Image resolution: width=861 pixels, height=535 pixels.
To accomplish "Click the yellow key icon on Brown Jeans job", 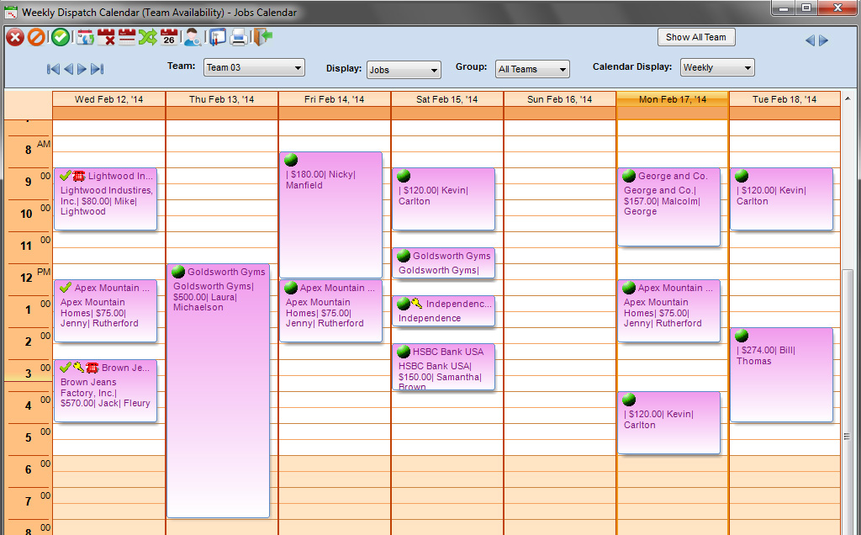I will coord(78,368).
